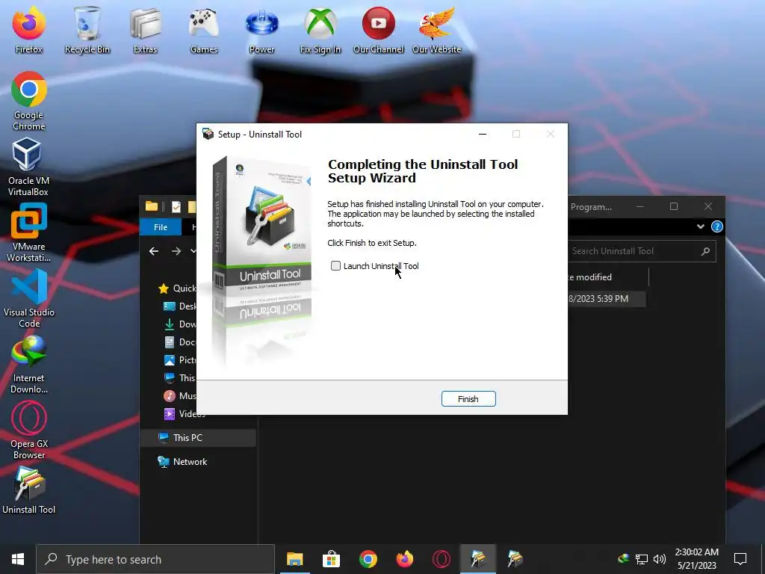Select VMware Workstation desktop icon
Screen dimensions: 765x574
point(29,232)
